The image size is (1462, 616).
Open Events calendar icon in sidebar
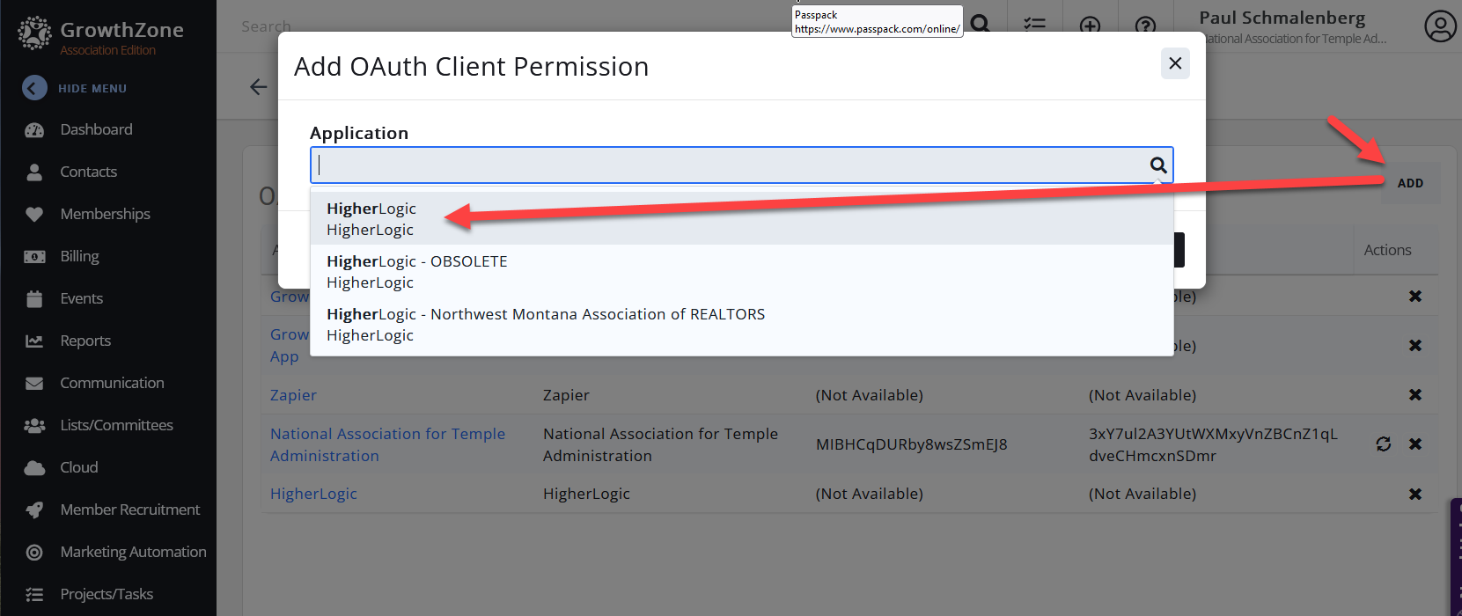click(34, 298)
